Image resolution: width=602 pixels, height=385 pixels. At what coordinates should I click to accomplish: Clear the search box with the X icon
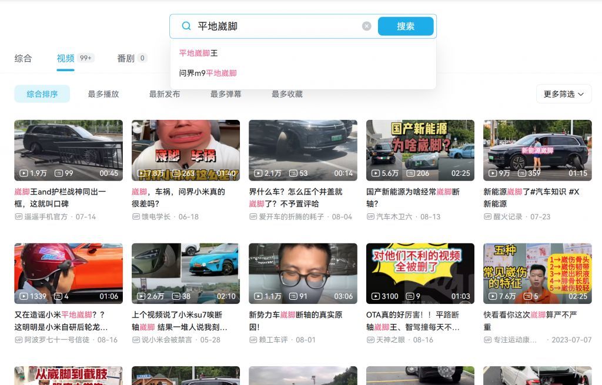367,25
